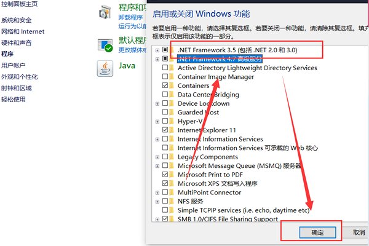Expand the MultiPoint Connector node

coord(157,192)
